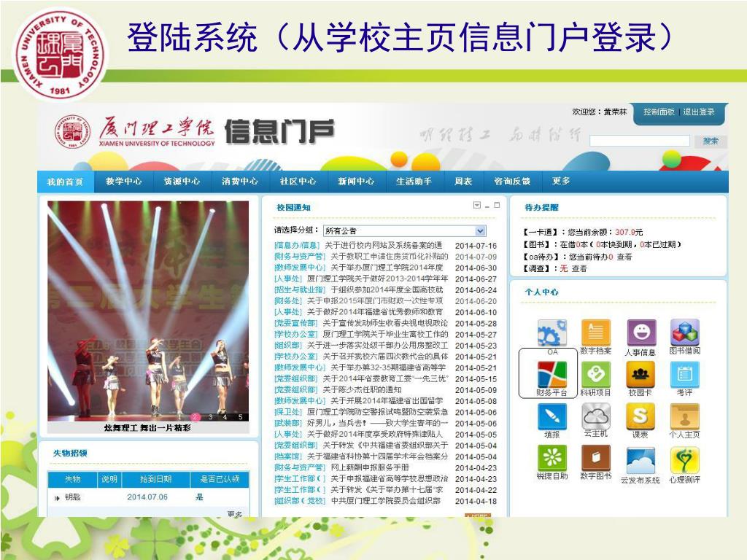Click the 307.9元 card balance value

coord(629,232)
